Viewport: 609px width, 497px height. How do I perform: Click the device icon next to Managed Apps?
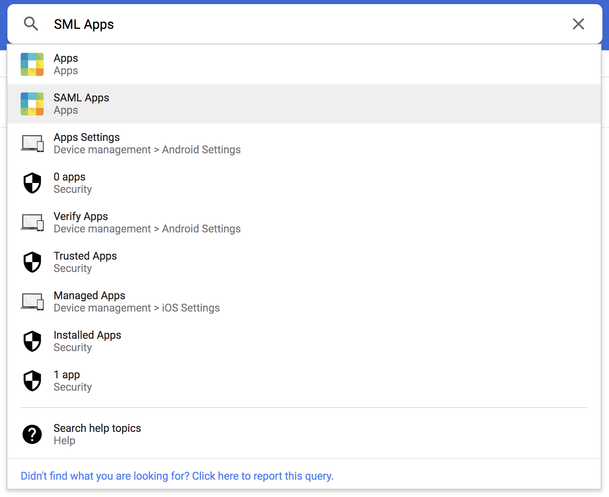tap(33, 301)
